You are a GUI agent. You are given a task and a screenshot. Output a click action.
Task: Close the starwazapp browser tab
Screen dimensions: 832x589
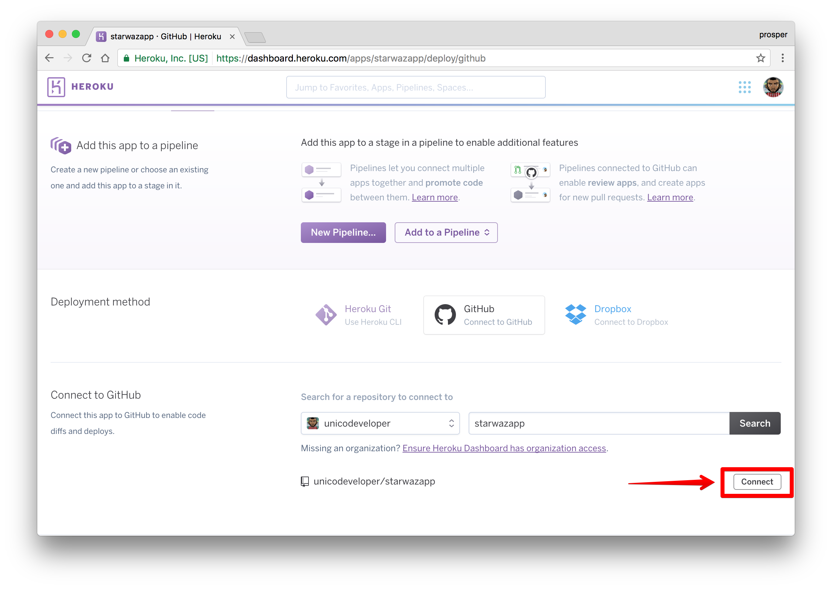click(232, 37)
